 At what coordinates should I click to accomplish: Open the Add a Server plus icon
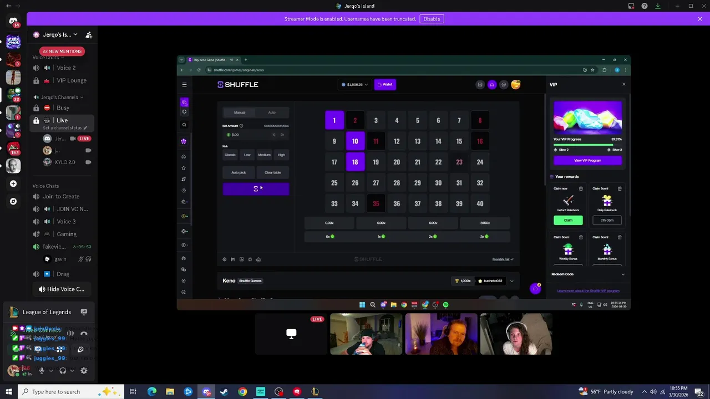tap(13, 183)
